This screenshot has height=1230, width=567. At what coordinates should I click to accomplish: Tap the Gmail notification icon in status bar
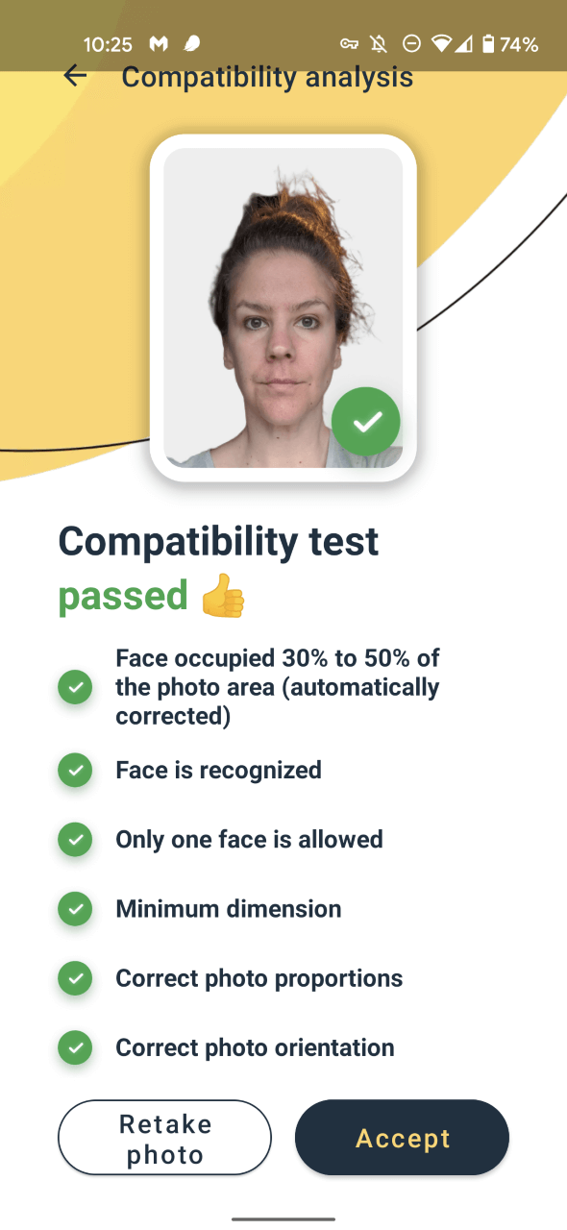tap(159, 44)
